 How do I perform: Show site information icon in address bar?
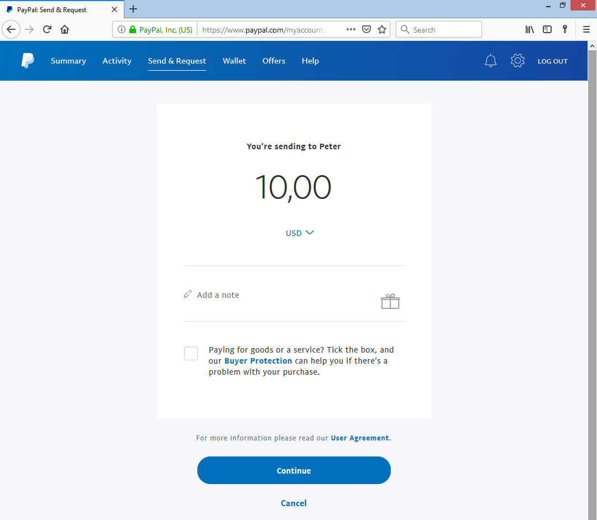[122, 29]
